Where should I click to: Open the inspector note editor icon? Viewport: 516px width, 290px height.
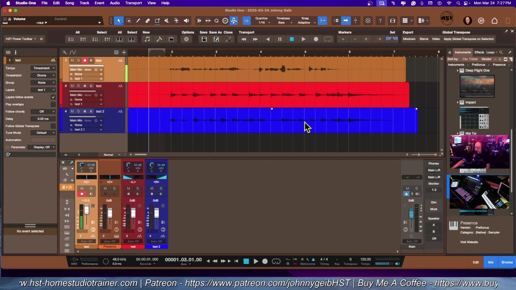8,154
